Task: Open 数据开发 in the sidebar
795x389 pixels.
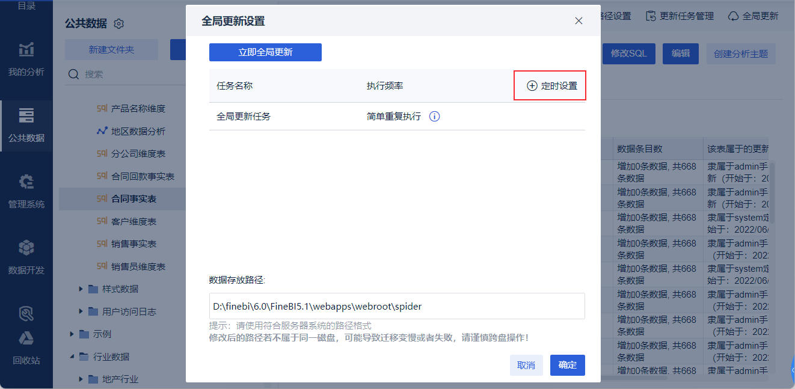Action: tap(26, 258)
